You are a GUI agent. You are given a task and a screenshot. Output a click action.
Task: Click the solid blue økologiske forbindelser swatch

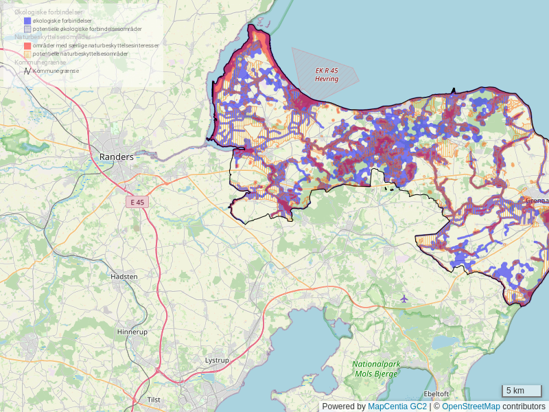[x=27, y=21]
